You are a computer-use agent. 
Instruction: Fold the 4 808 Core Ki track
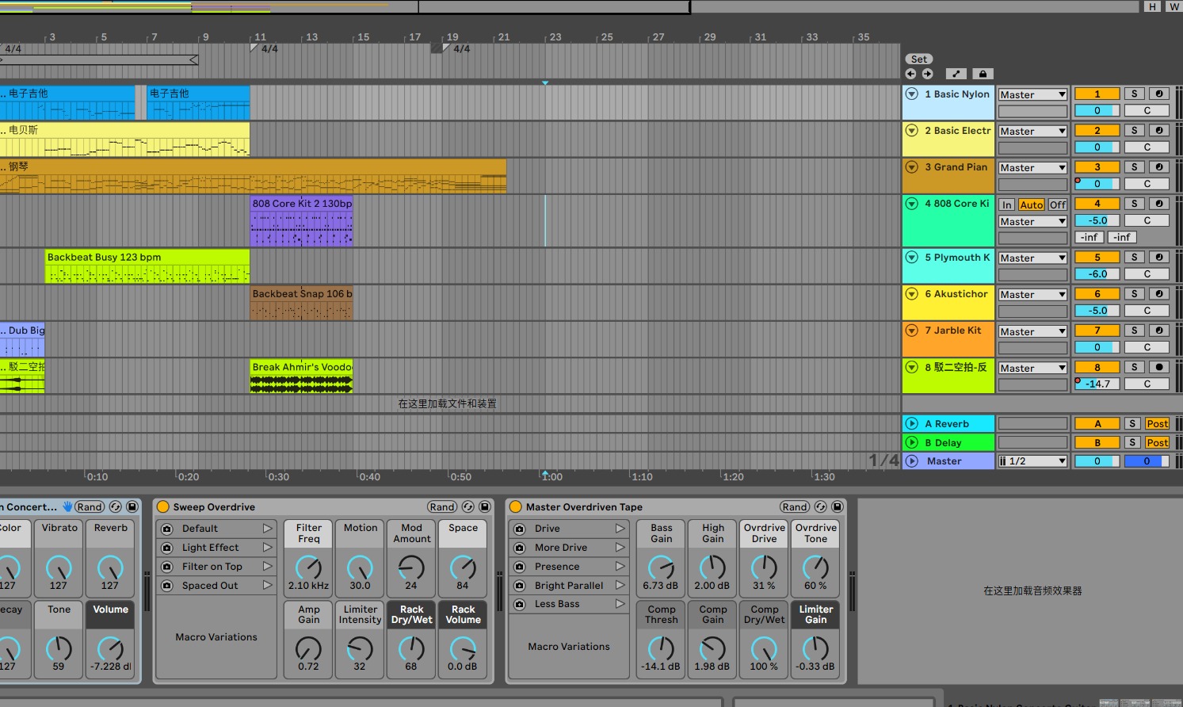tap(912, 203)
